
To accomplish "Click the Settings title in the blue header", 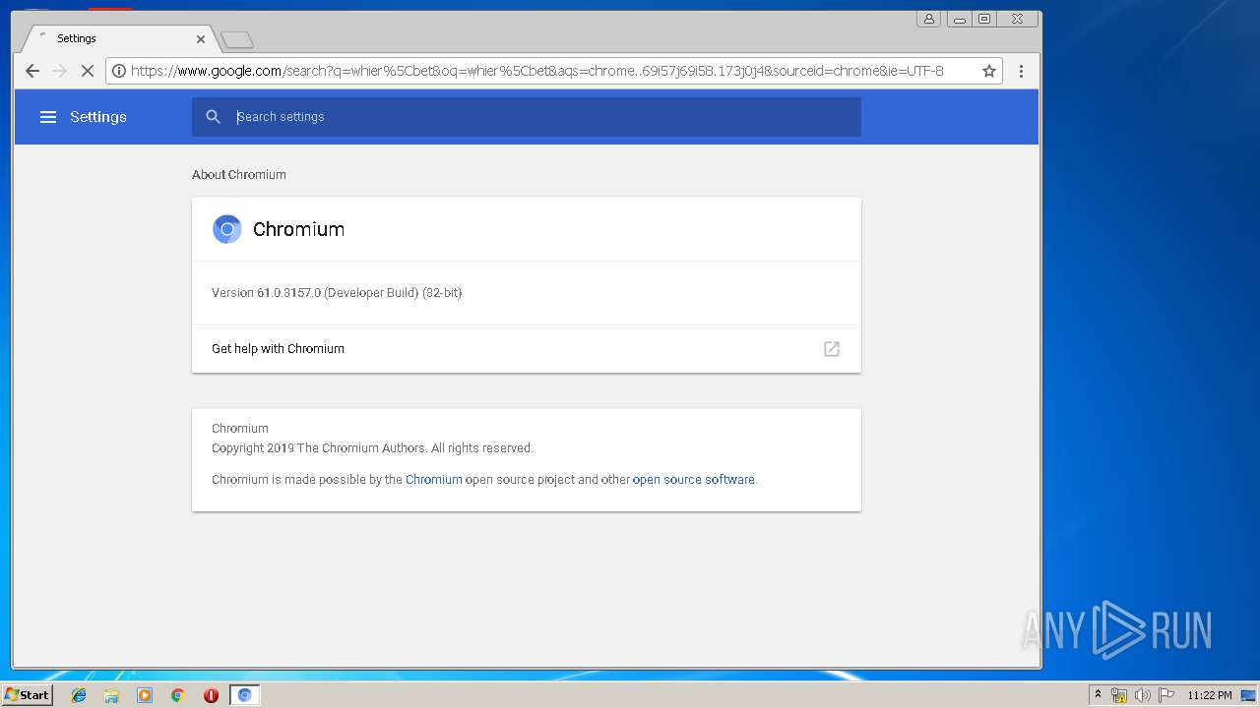I will (x=98, y=117).
